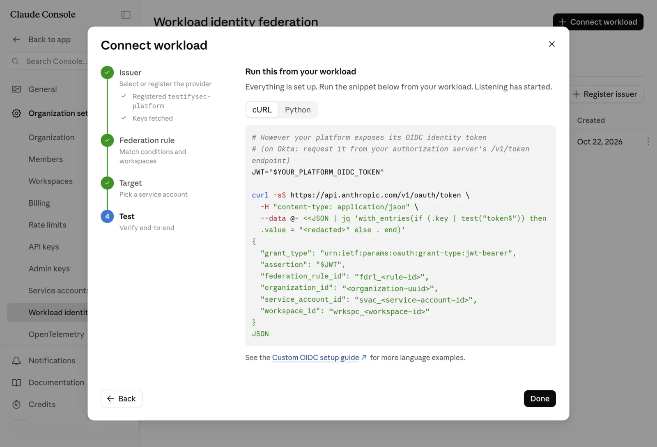Viewport: 657px width, 447px height.
Task: Click the Back button in dialog
Action: pyautogui.click(x=122, y=399)
